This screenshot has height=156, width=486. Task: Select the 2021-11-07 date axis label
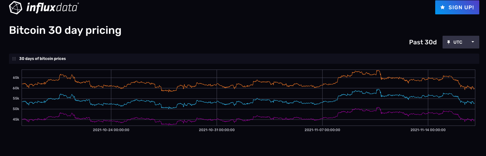[322, 130]
